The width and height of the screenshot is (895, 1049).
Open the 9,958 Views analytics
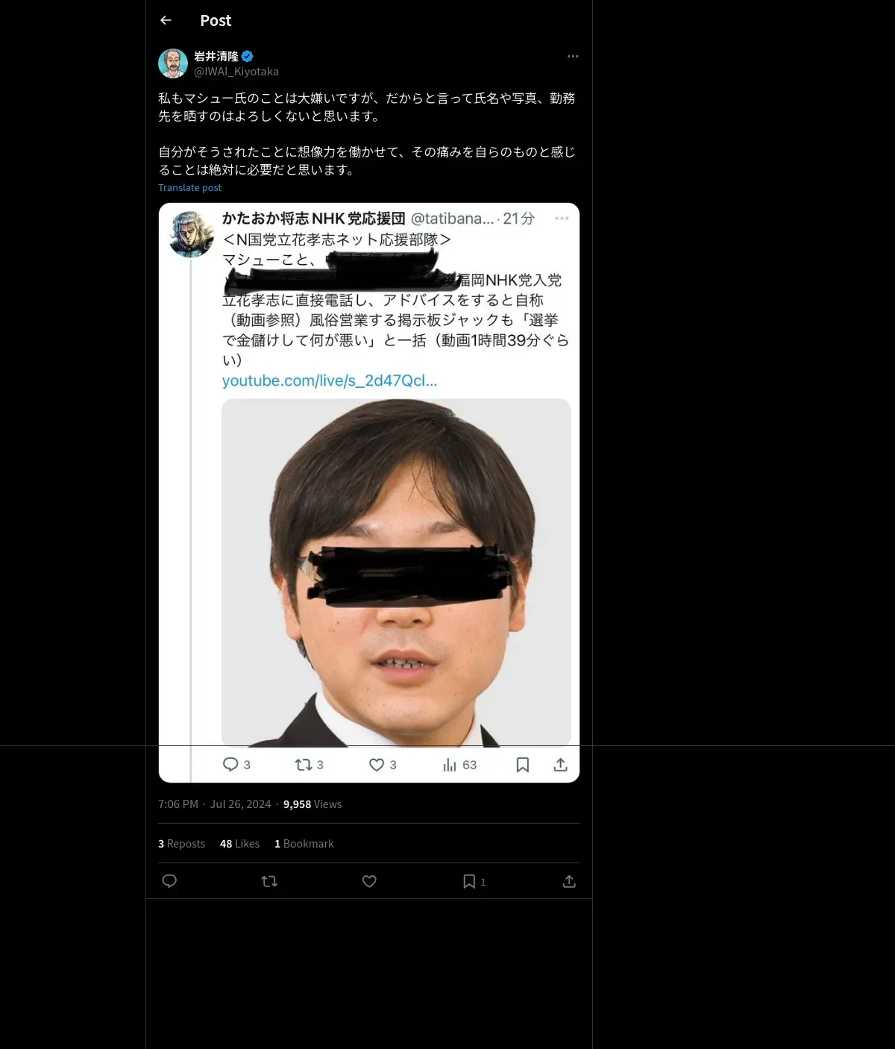pyautogui.click(x=313, y=804)
